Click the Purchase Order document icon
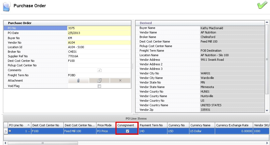Screen dimensions: 270x145 [x=7, y=6]
